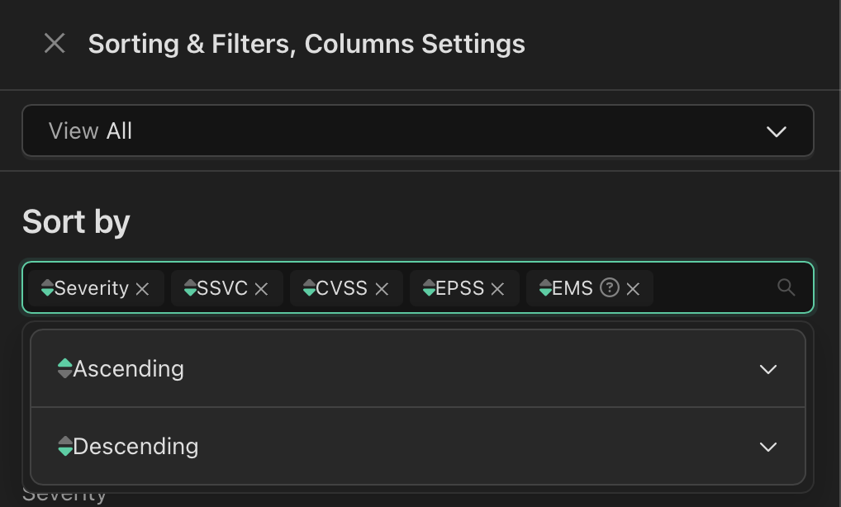Remove the CVSS sorting chip

tap(382, 288)
